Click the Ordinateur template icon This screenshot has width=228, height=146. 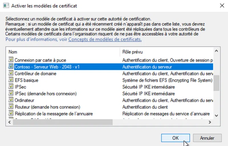(11, 100)
